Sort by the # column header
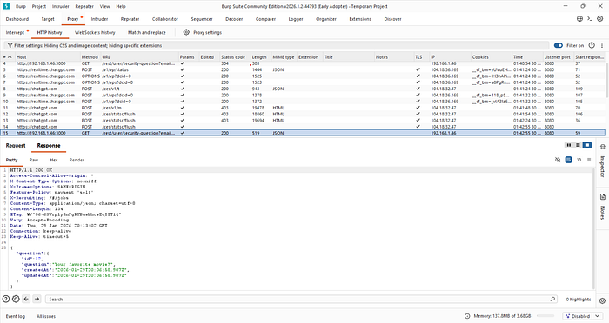Image resolution: width=609 pixels, height=323 pixels. pyautogui.click(x=7, y=57)
